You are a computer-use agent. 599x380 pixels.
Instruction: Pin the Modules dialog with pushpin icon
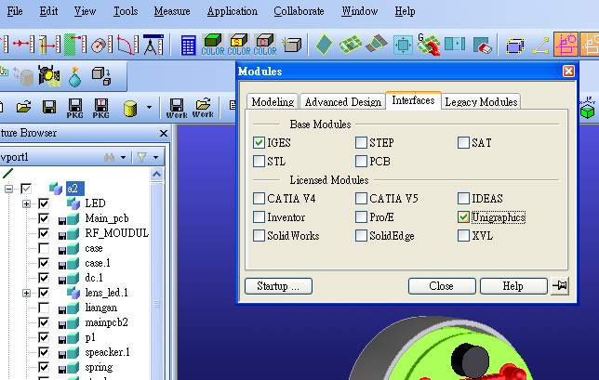(560, 286)
